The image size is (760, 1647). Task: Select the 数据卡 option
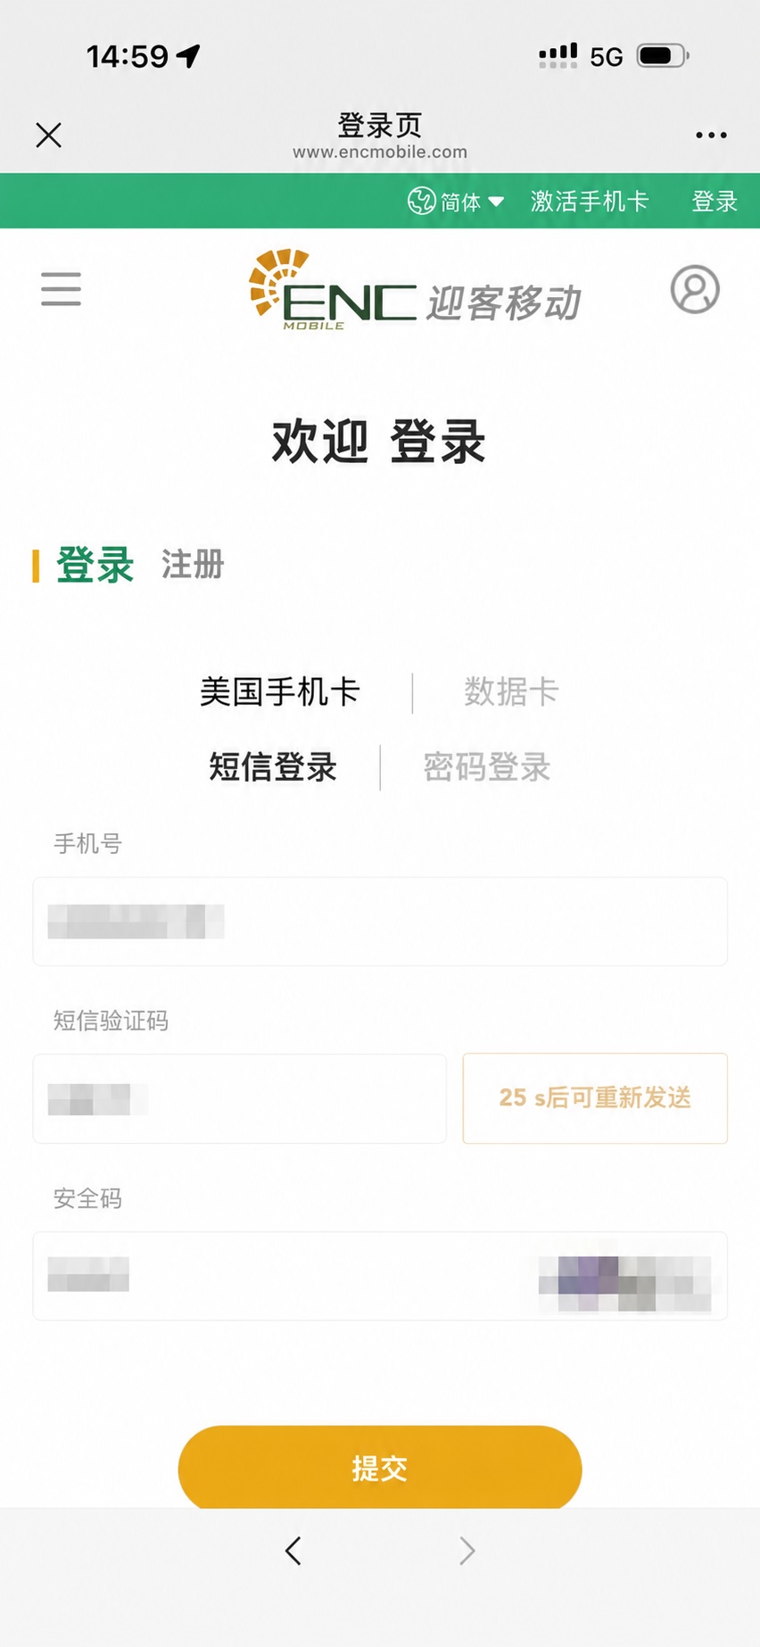coord(511,691)
